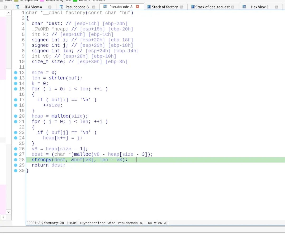Toggle breakpoint dot on line 26
285x235 pixels.
[16, 149]
